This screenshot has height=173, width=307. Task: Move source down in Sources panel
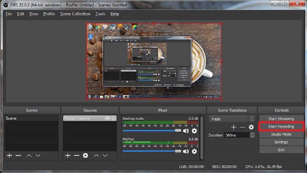[x=105, y=156]
